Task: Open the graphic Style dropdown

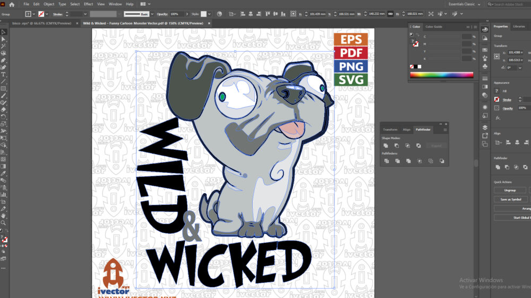Action: pyautogui.click(x=209, y=14)
